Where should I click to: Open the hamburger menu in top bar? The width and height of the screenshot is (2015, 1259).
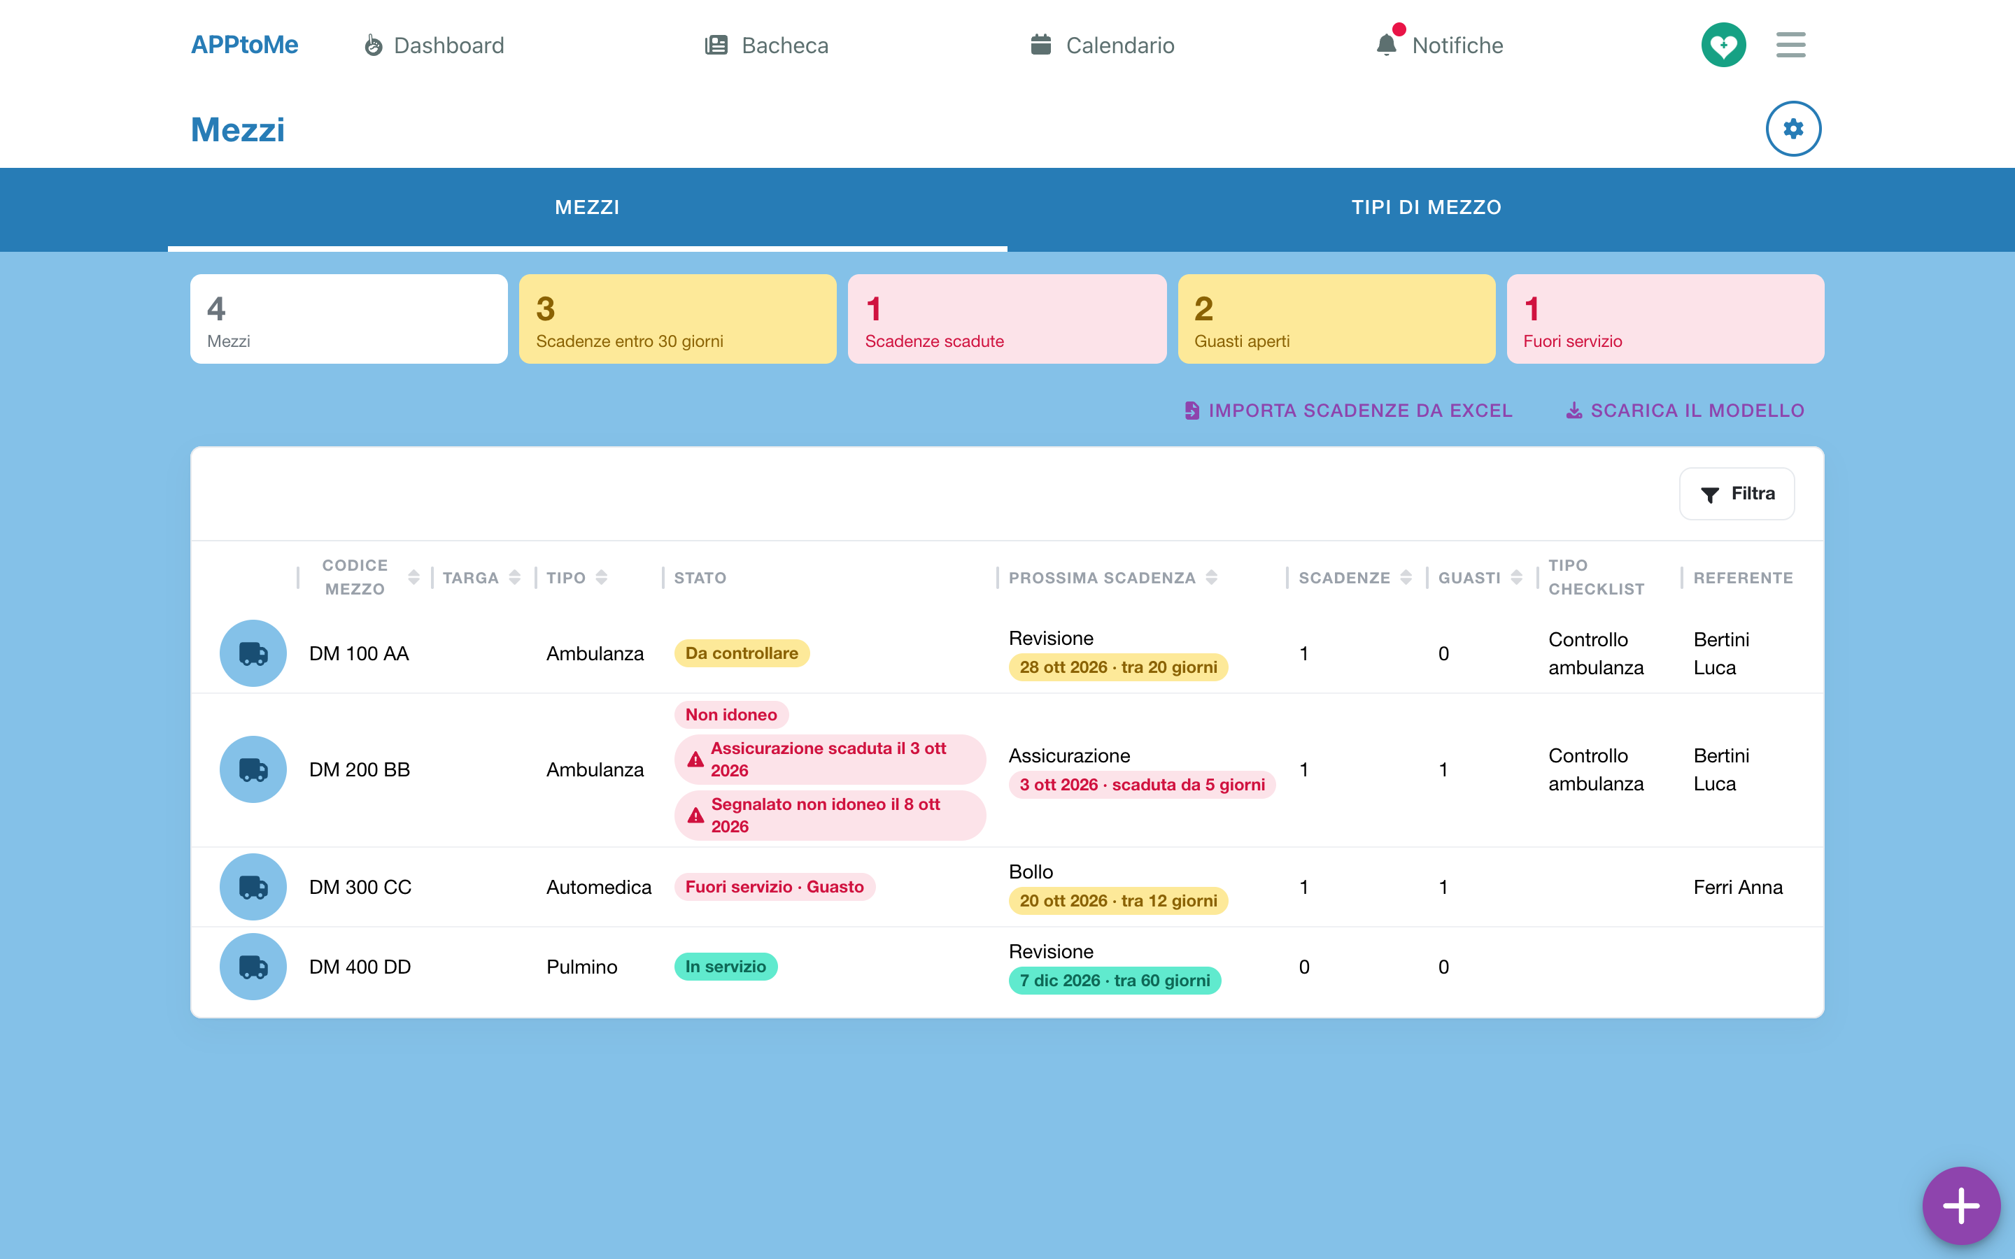pos(1790,45)
